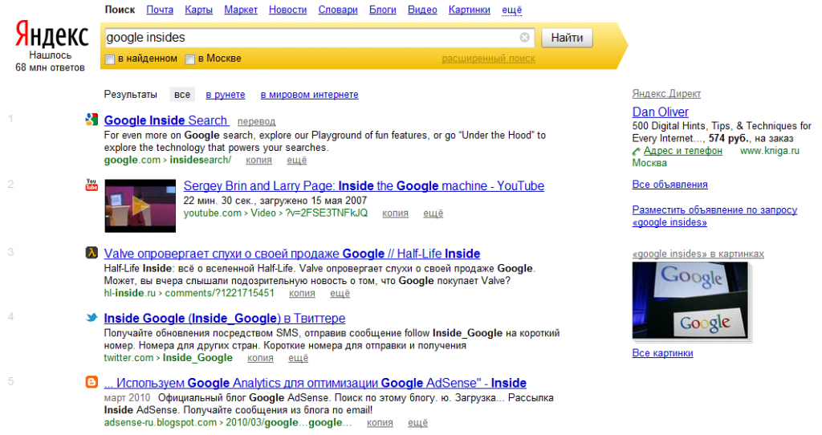Expand 'ещё' under Google Inside Search result
Viewport: 822px width, 435px height.
pos(297,161)
